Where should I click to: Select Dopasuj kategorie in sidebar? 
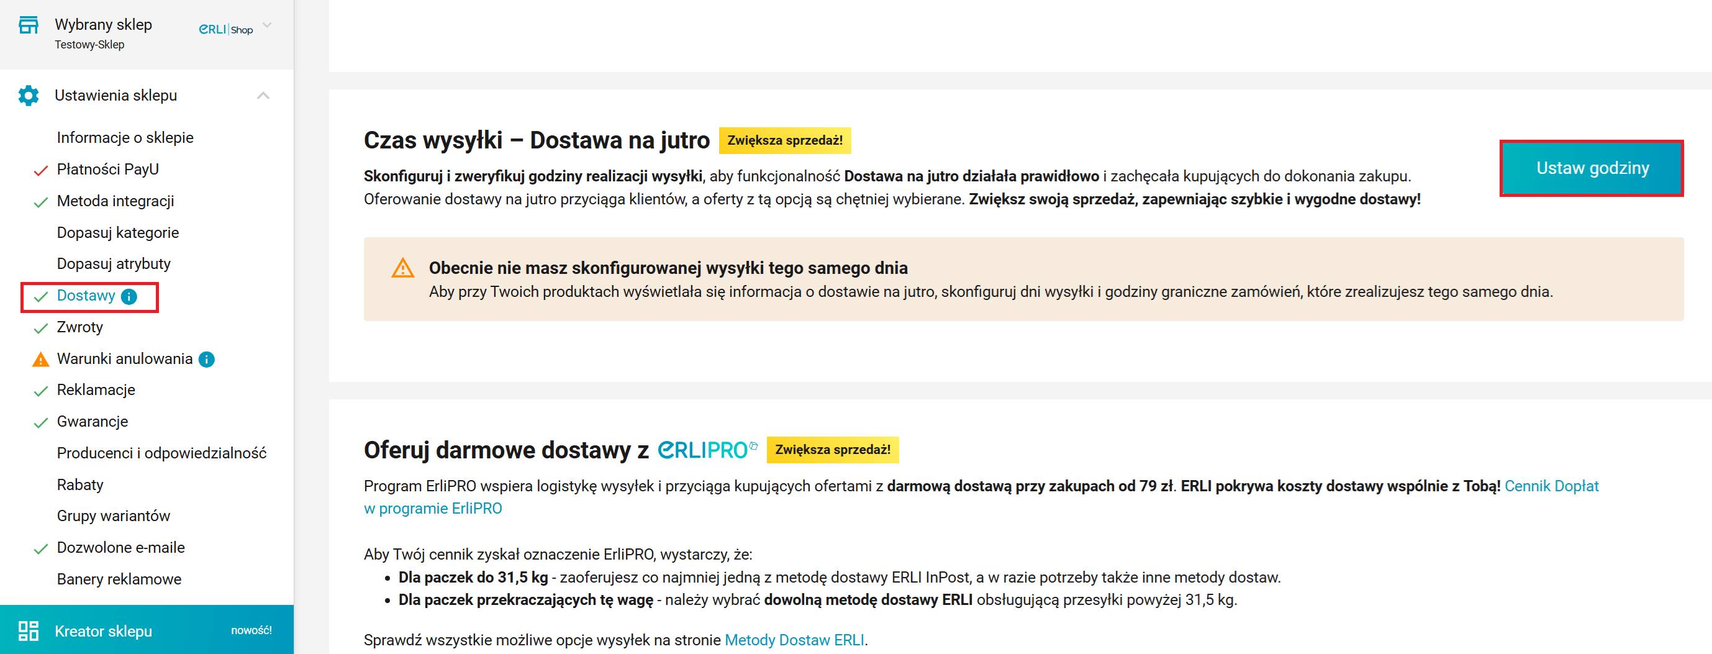point(117,233)
